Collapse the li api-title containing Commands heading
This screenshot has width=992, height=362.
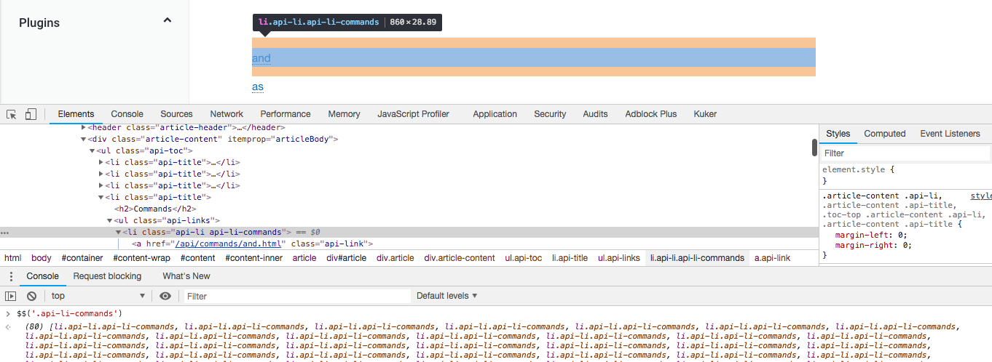[101, 197]
